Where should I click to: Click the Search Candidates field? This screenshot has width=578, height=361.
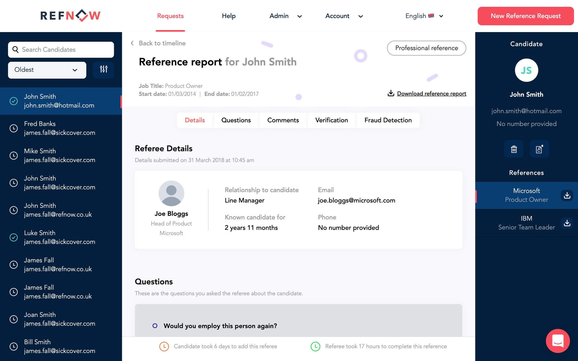click(61, 50)
